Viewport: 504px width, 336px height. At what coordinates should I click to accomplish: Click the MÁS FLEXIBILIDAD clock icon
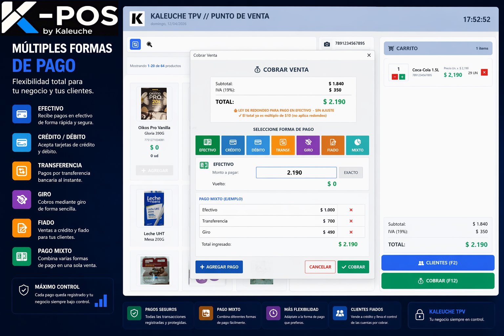click(x=273, y=313)
